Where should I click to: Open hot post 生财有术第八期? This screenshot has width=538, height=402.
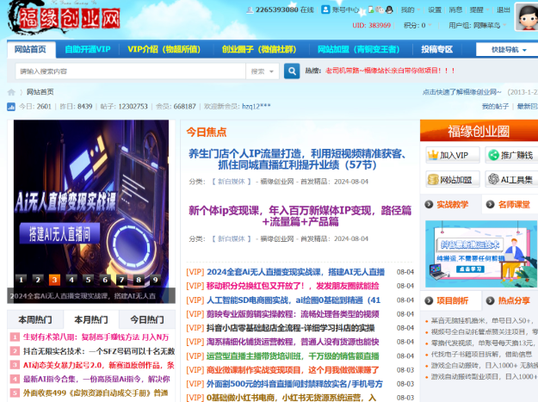[96, 337]
